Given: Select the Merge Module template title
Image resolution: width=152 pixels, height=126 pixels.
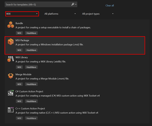Looking at the screenshot, I should click(23, 74).
